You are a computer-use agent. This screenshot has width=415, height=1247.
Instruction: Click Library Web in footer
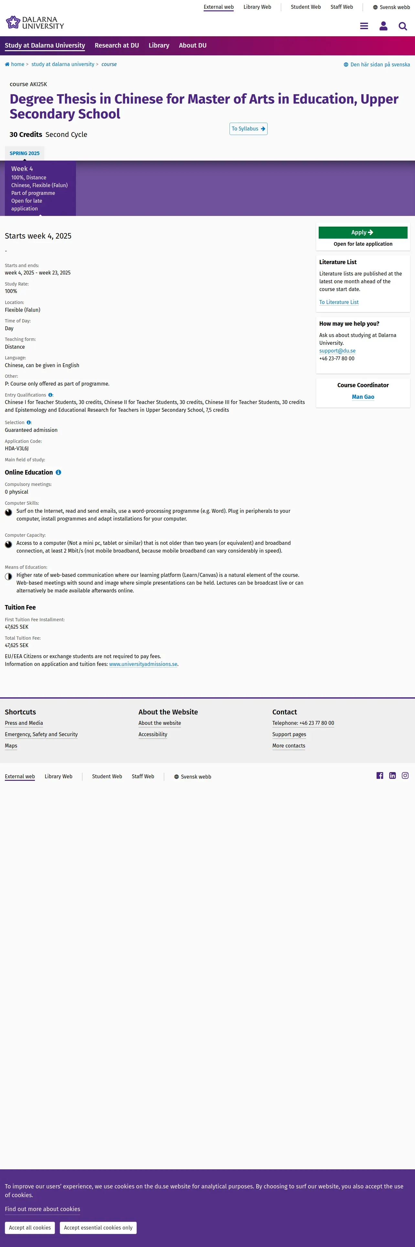[59, 777]
